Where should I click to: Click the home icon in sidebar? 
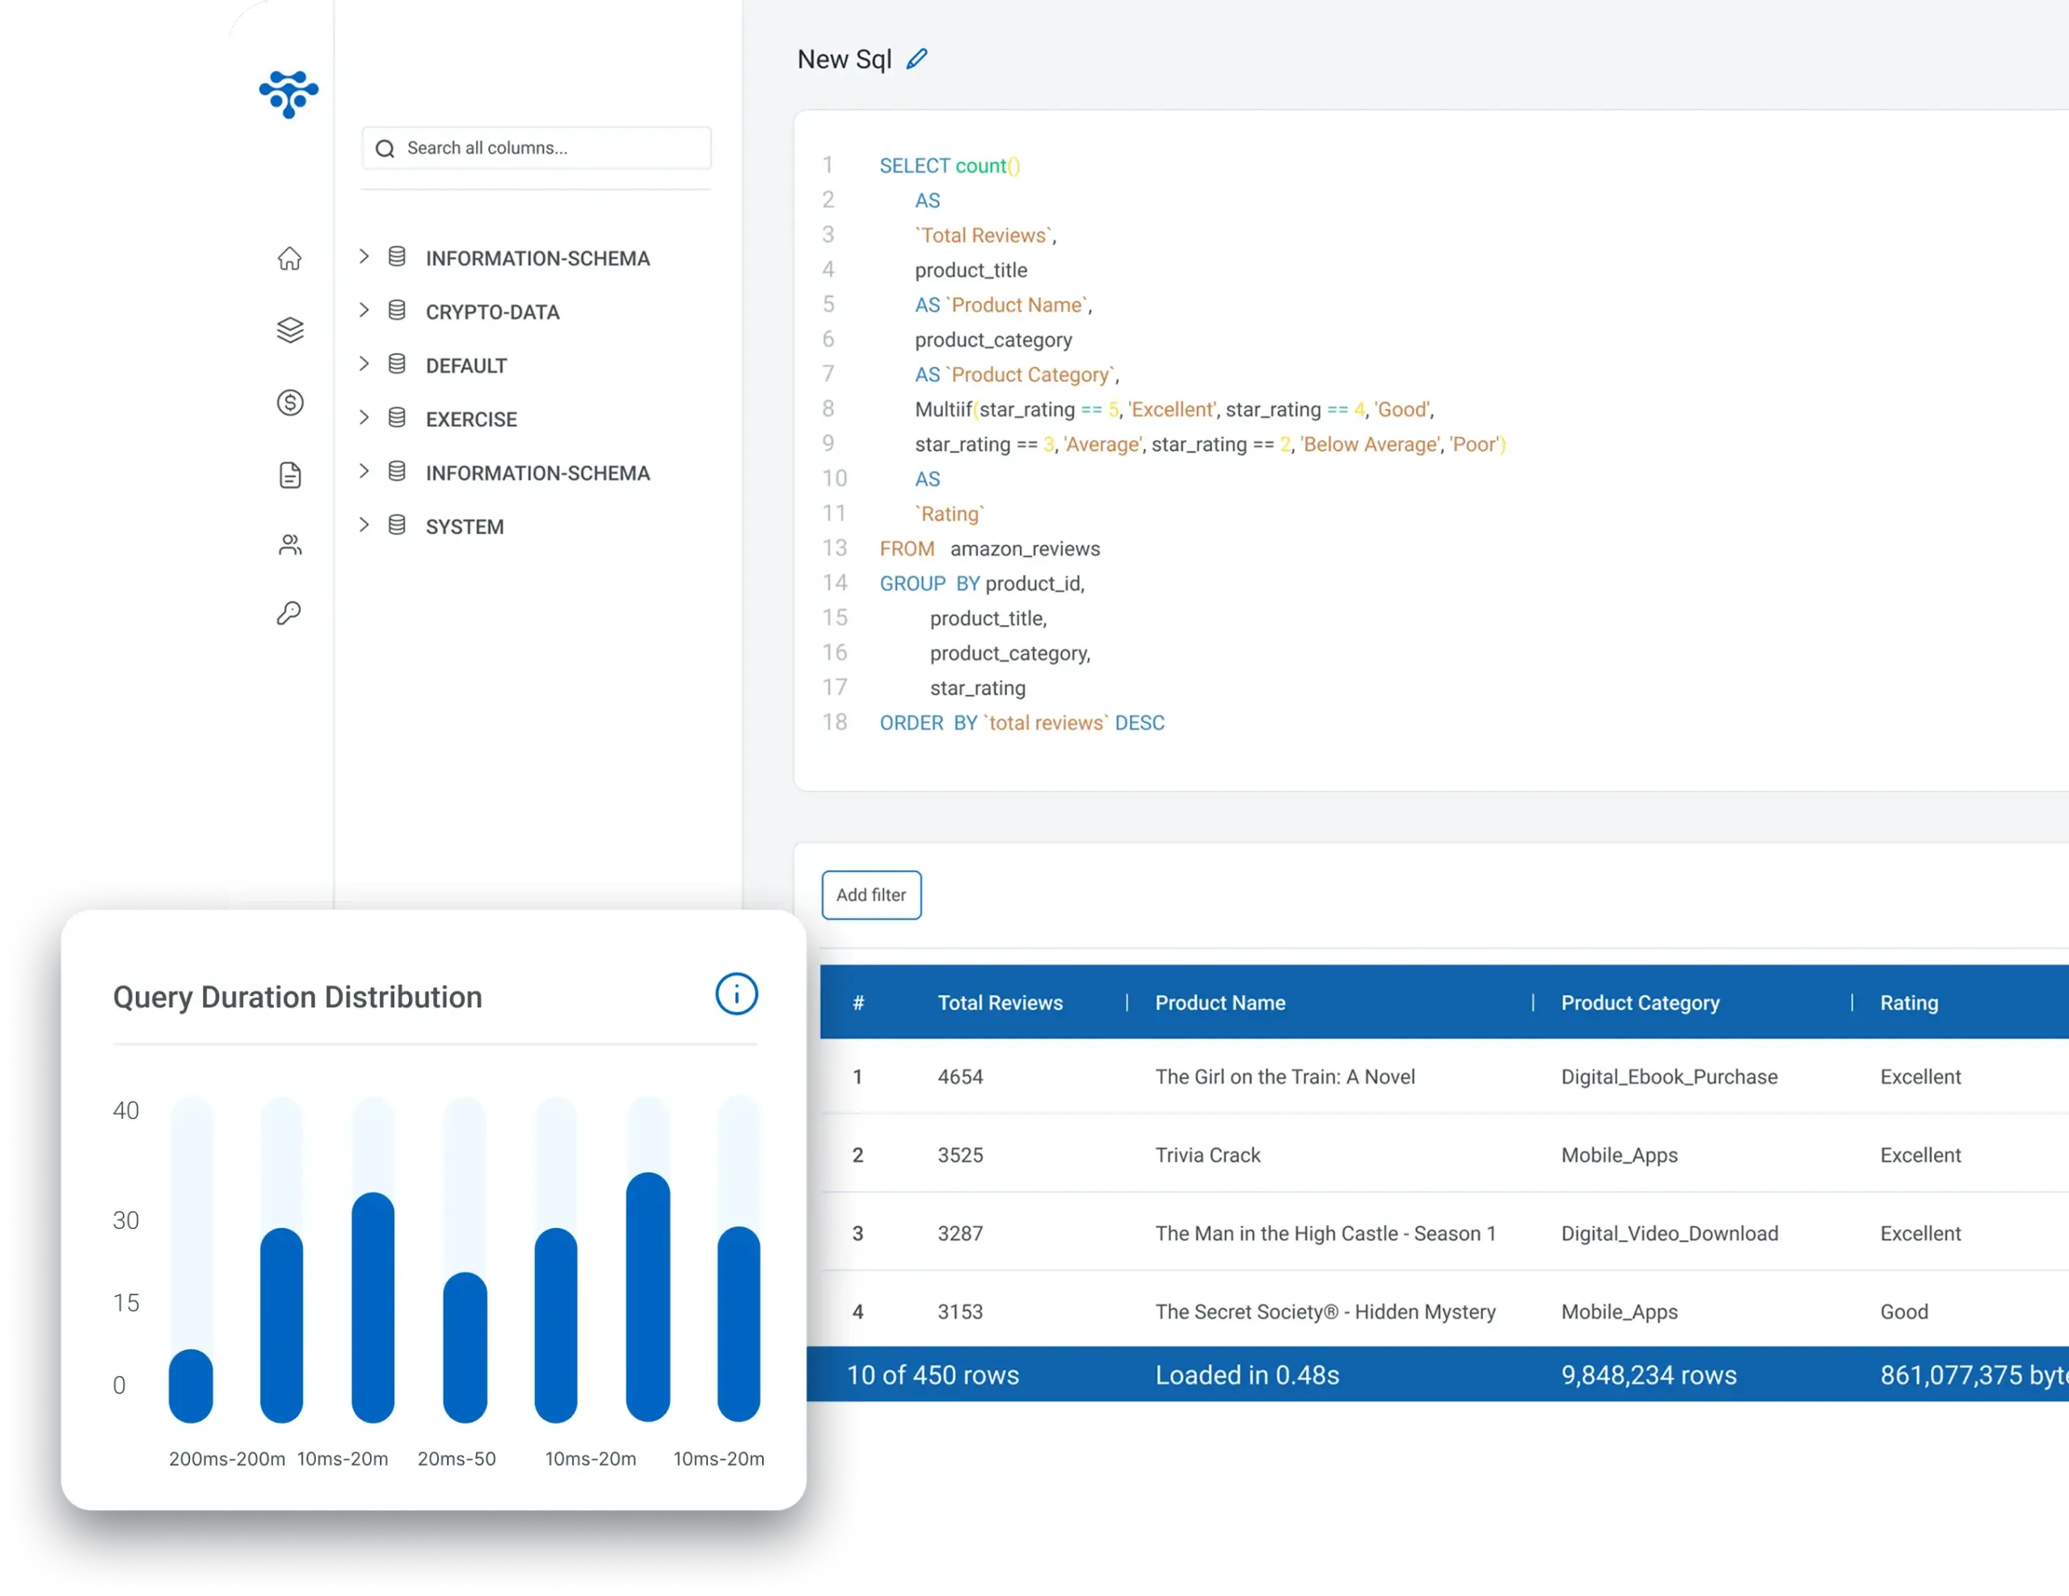[x=290, y=259]
